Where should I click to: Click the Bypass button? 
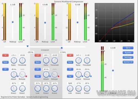coord(128,53)
